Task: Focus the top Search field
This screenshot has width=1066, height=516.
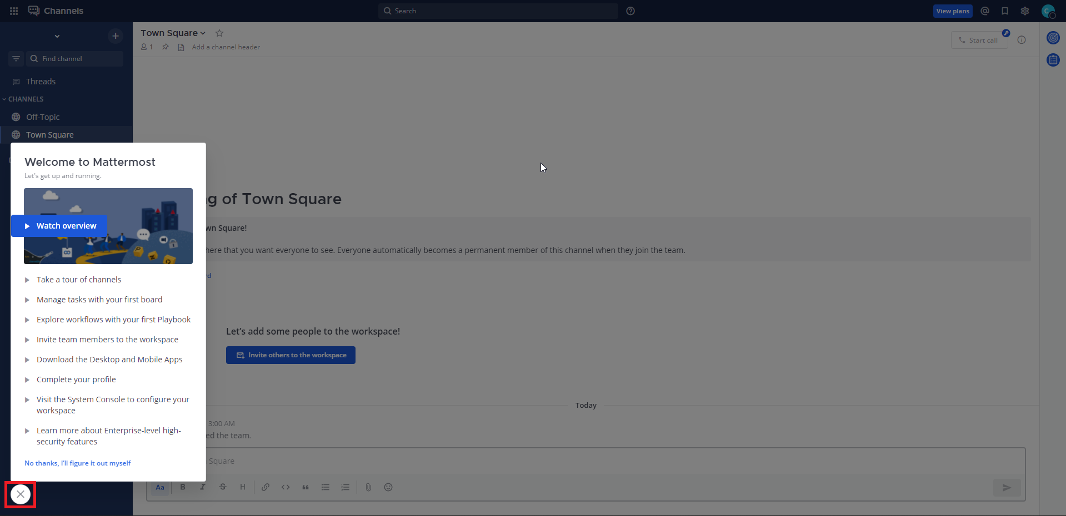Action: 498,11
